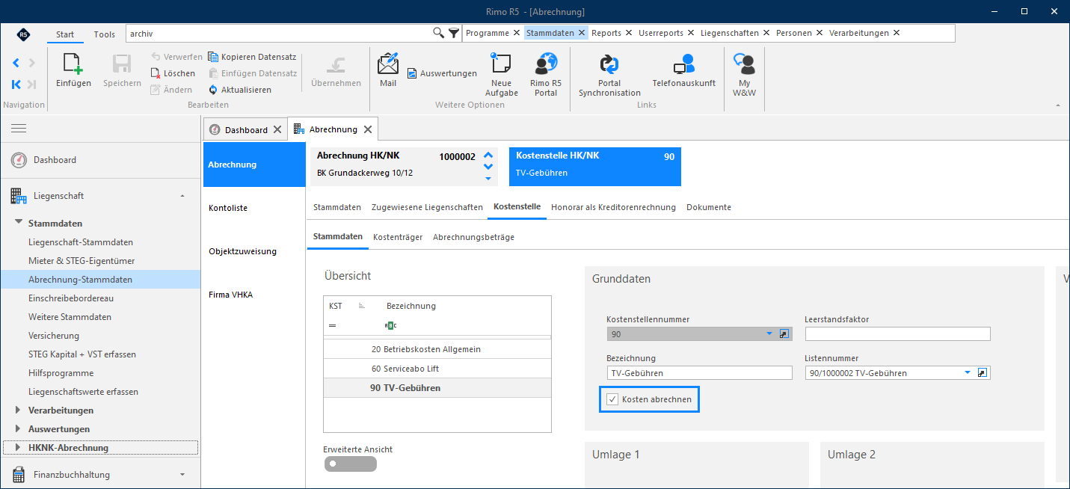
Task: Refresh data with Aktualisieren
Action: coord(240,90)
